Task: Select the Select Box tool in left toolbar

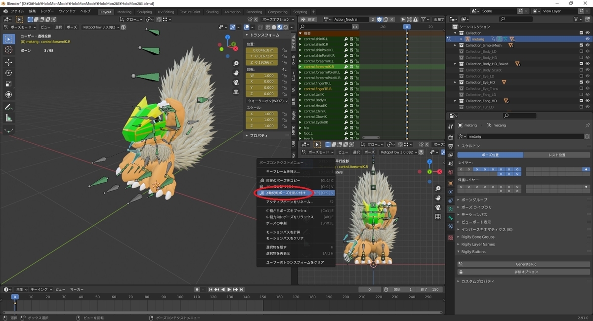Action: click(x=9, y=39)
